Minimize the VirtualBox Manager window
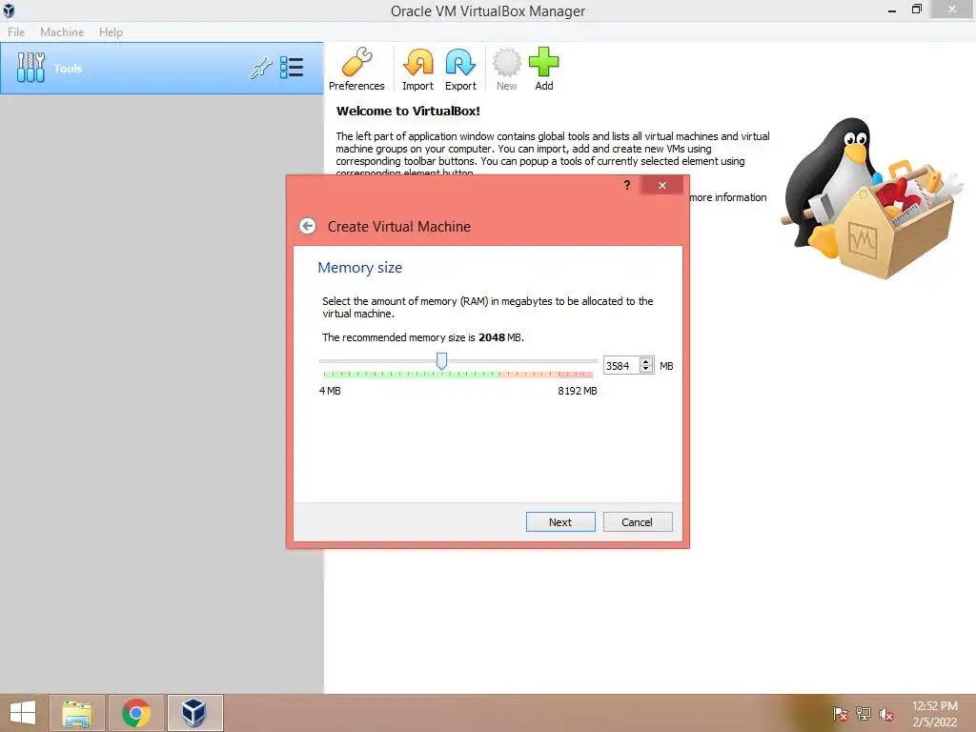 click(x=892, y=10)
